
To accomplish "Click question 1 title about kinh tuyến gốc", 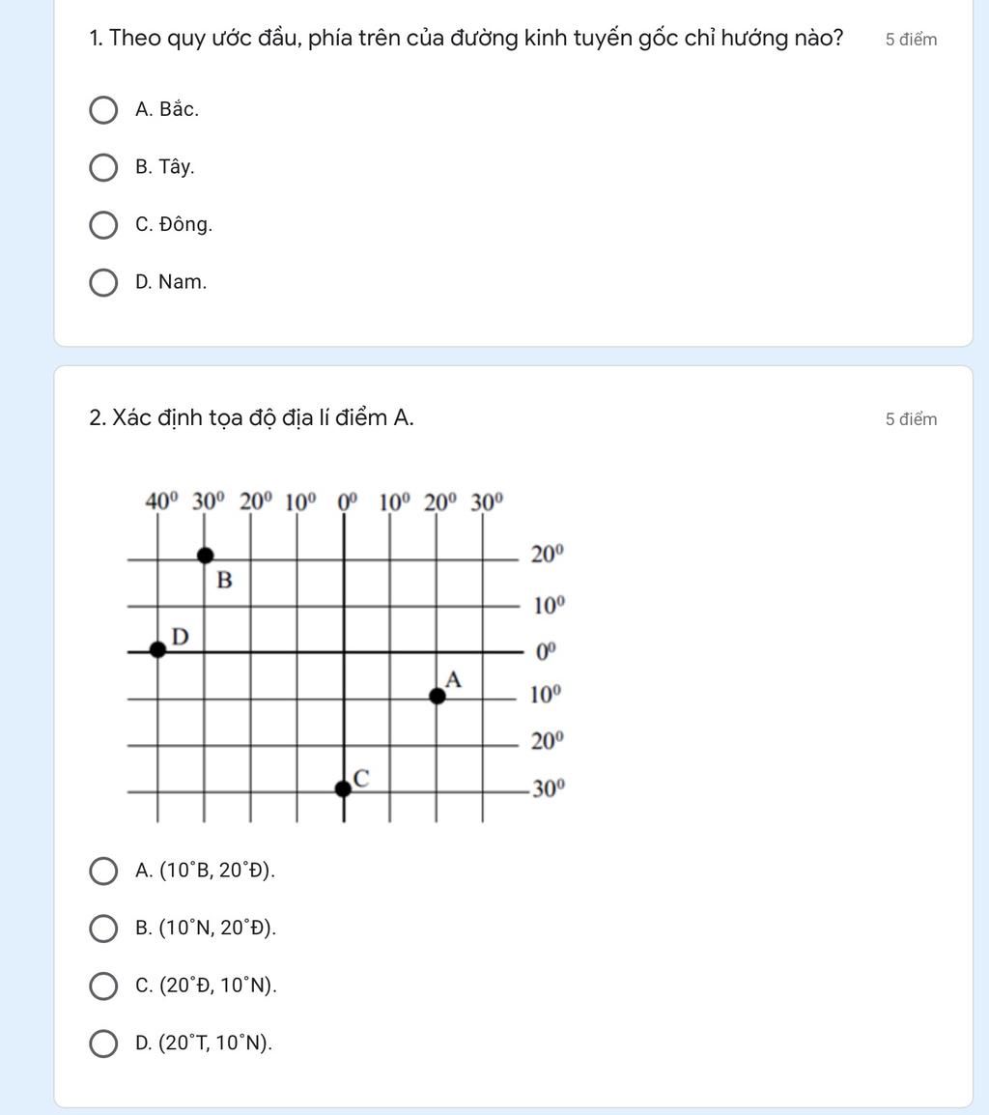I will click(x=466, y=38).
